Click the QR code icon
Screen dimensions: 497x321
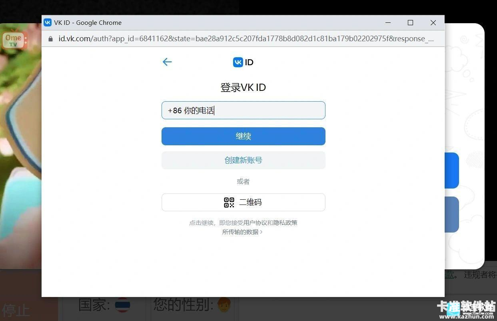[229, 203]
